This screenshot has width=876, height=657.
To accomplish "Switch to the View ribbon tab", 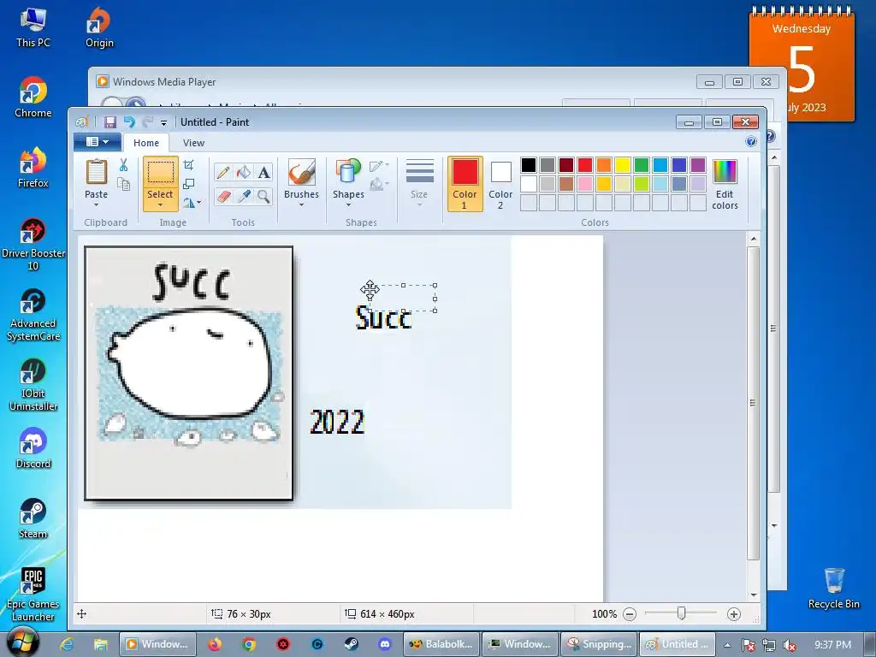I will pos(193,143).
